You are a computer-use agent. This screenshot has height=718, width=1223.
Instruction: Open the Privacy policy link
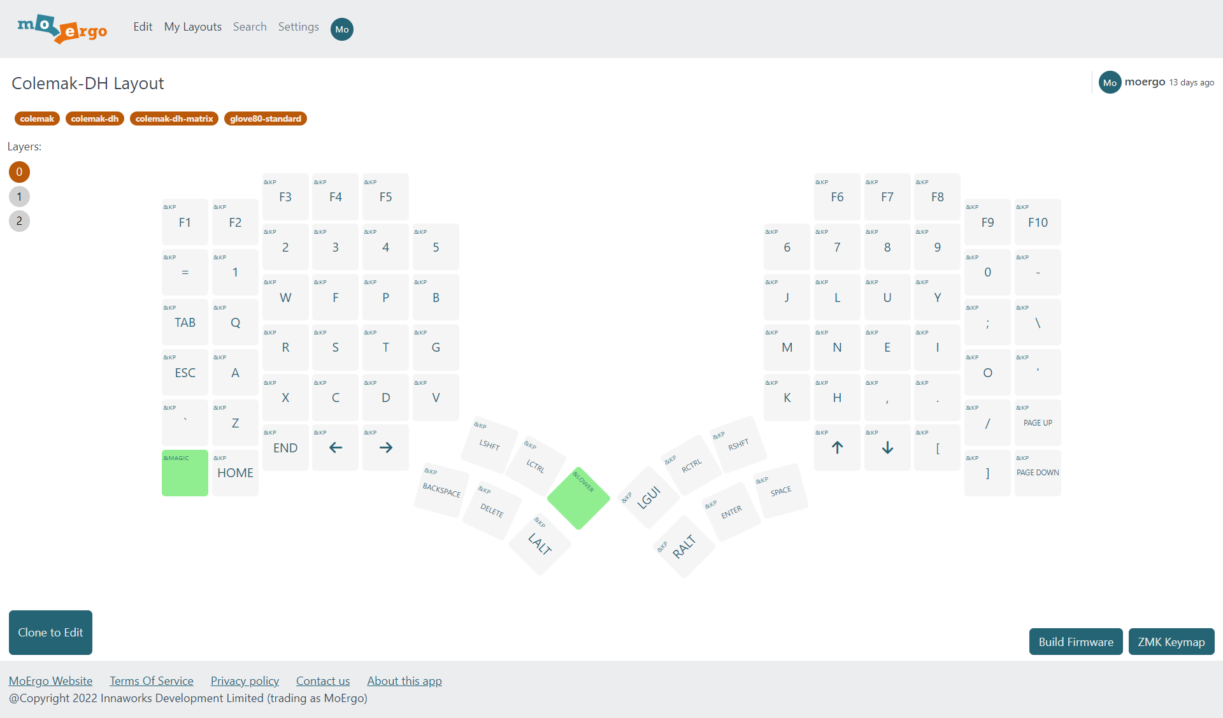point(245,681)
